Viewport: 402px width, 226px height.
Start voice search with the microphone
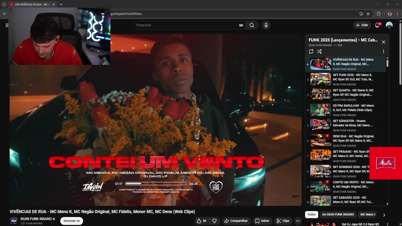(266, 25)
